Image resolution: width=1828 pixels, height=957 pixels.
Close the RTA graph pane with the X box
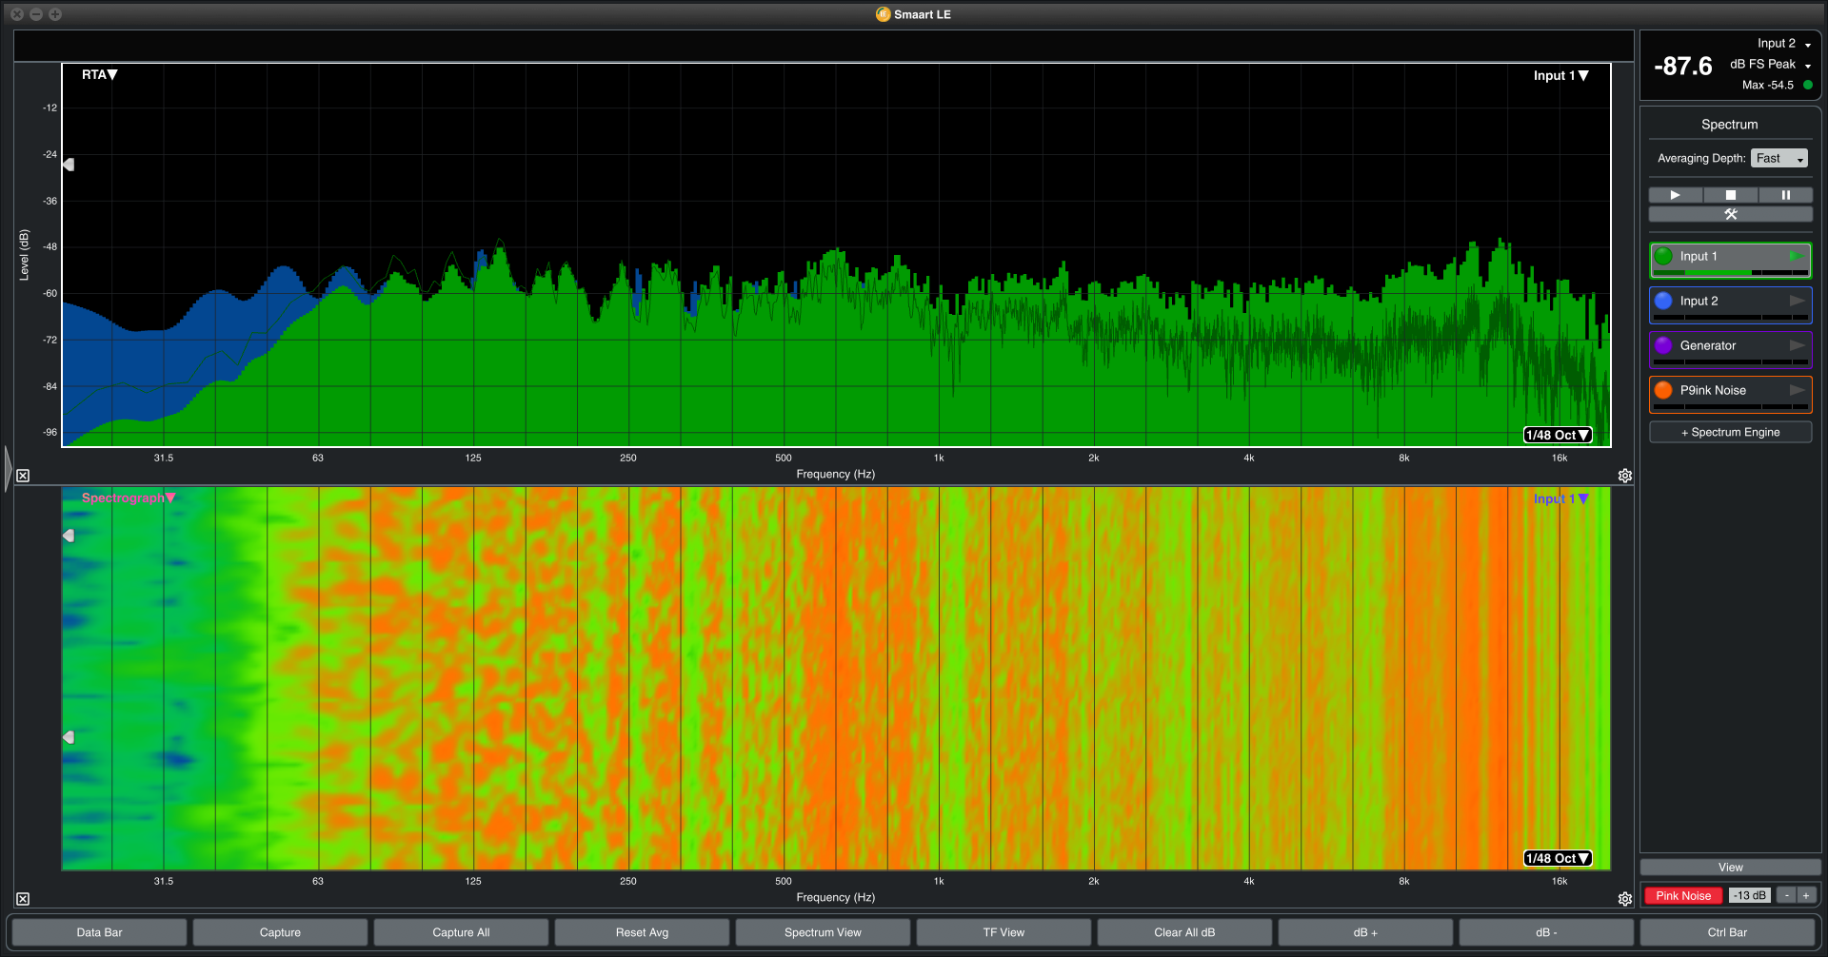tap(23, 476)
